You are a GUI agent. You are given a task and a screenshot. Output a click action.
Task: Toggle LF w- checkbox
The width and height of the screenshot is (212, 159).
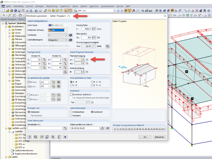29,86
